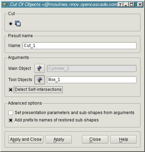This screenshot has width=145, height=152.
Task: Click the Close button at bottom
Action: point(95,139)
